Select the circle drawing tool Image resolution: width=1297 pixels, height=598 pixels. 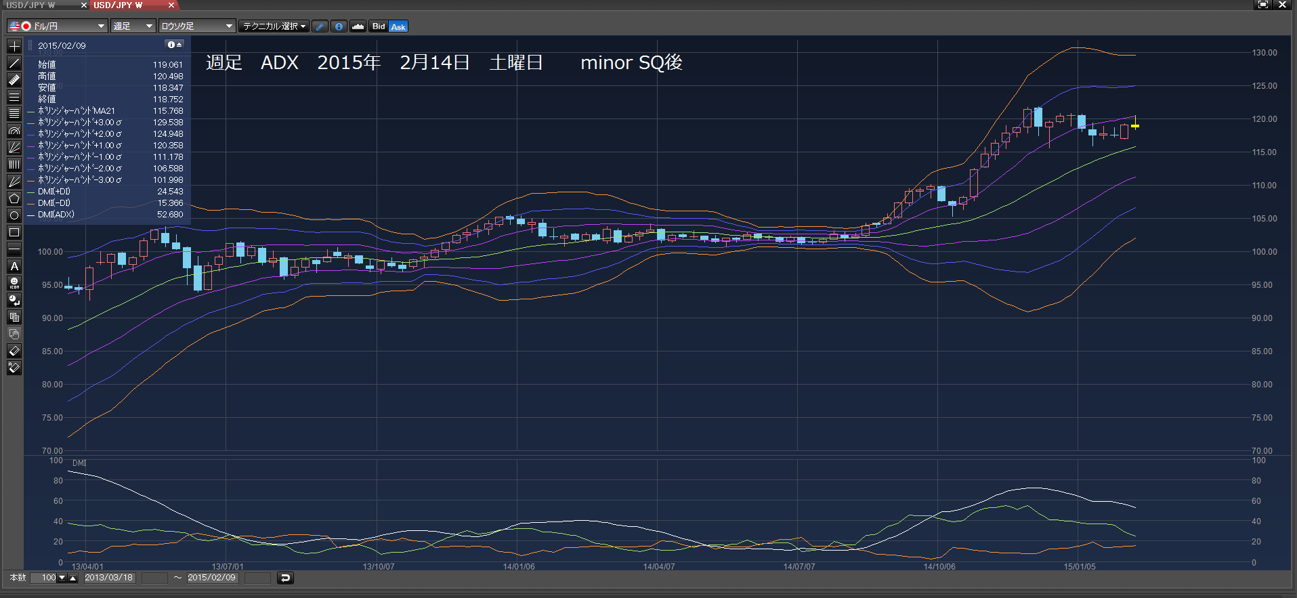[14, 215]
